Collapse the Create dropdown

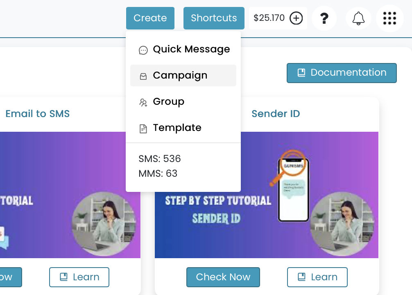(x=150, y=18)
